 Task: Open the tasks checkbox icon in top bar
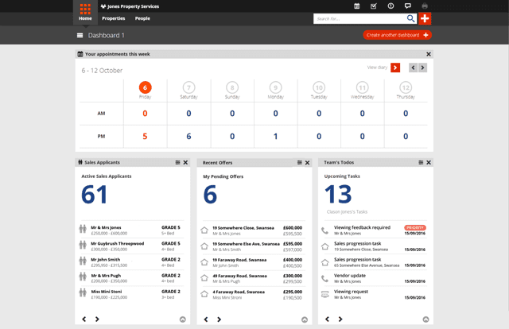(x=373, y=6)
